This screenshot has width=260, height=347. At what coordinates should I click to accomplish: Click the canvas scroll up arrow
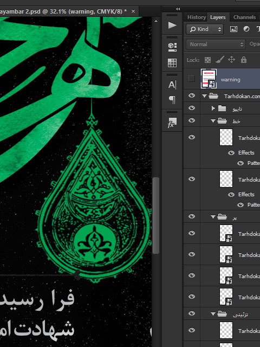(x=156, y=21)
